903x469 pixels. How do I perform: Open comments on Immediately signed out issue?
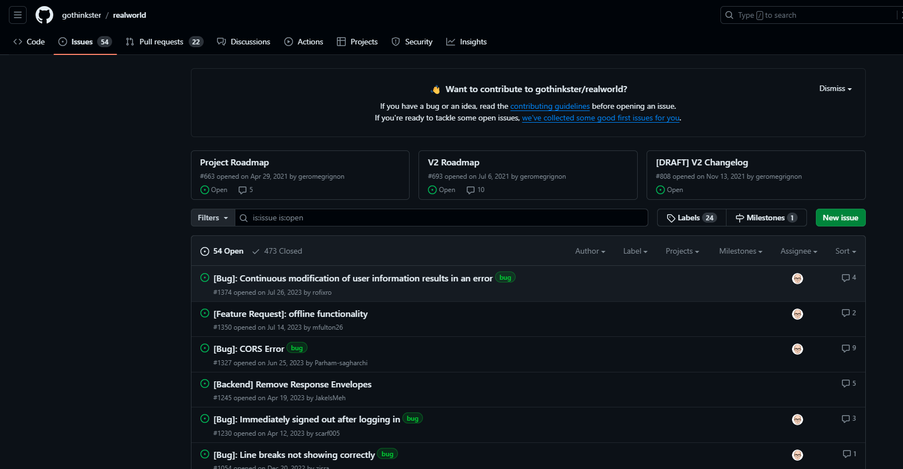[849, 418]
